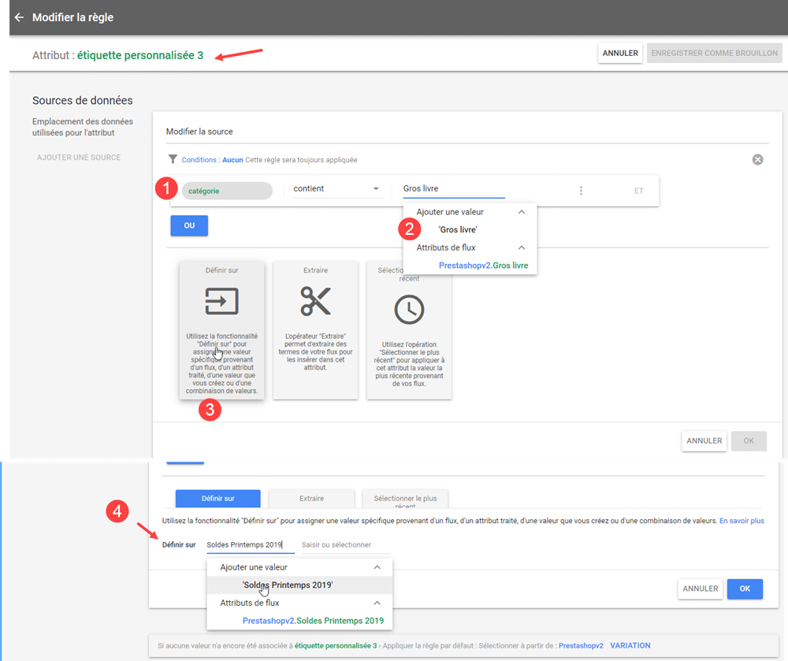
Task: Open the three-dot menu in the condition row
Action: (581, 191)
